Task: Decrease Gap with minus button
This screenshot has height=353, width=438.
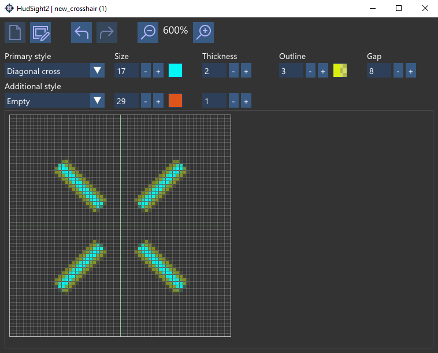Action: [398, 71]
